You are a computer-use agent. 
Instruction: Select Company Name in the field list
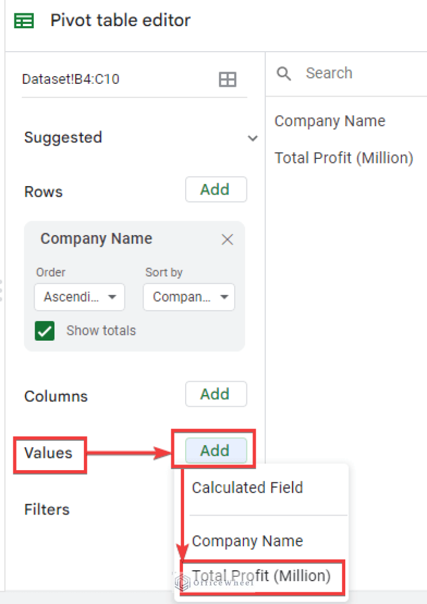(x=330, y=121)
